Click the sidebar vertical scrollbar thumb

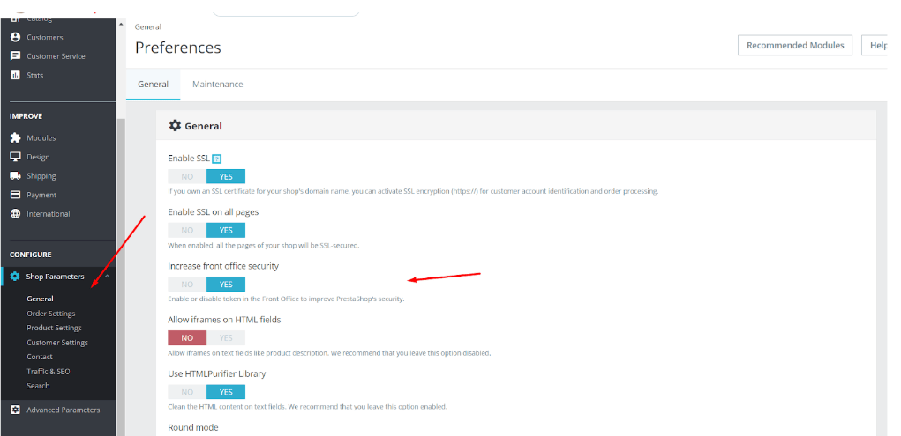[x=121, y=276]
